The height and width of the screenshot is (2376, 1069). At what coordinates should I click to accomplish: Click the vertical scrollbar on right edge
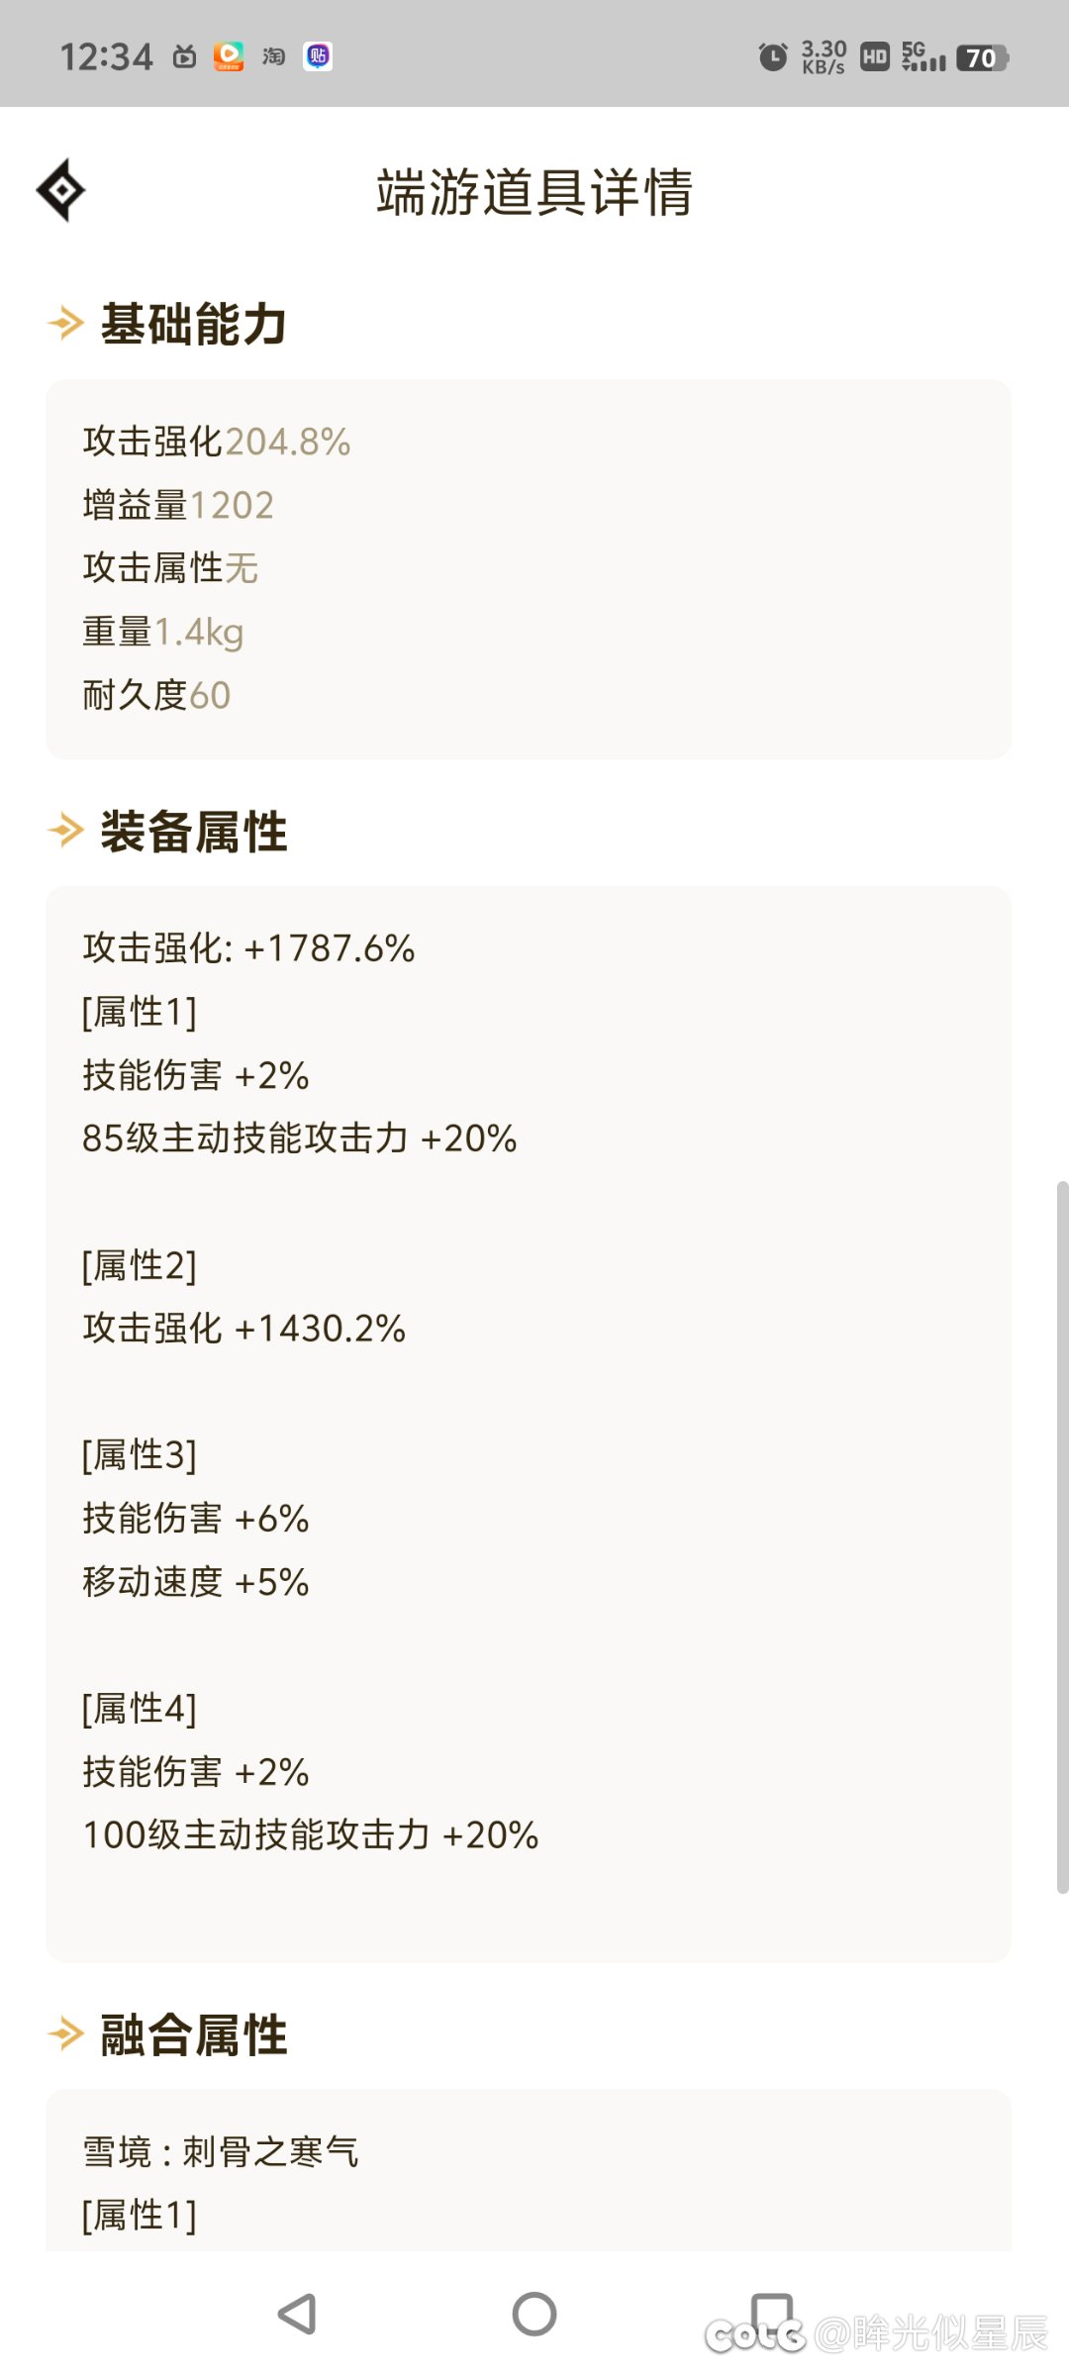click(1062, 1536)
